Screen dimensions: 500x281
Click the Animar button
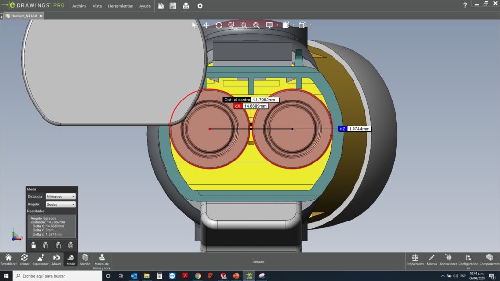tap(24, 260)
